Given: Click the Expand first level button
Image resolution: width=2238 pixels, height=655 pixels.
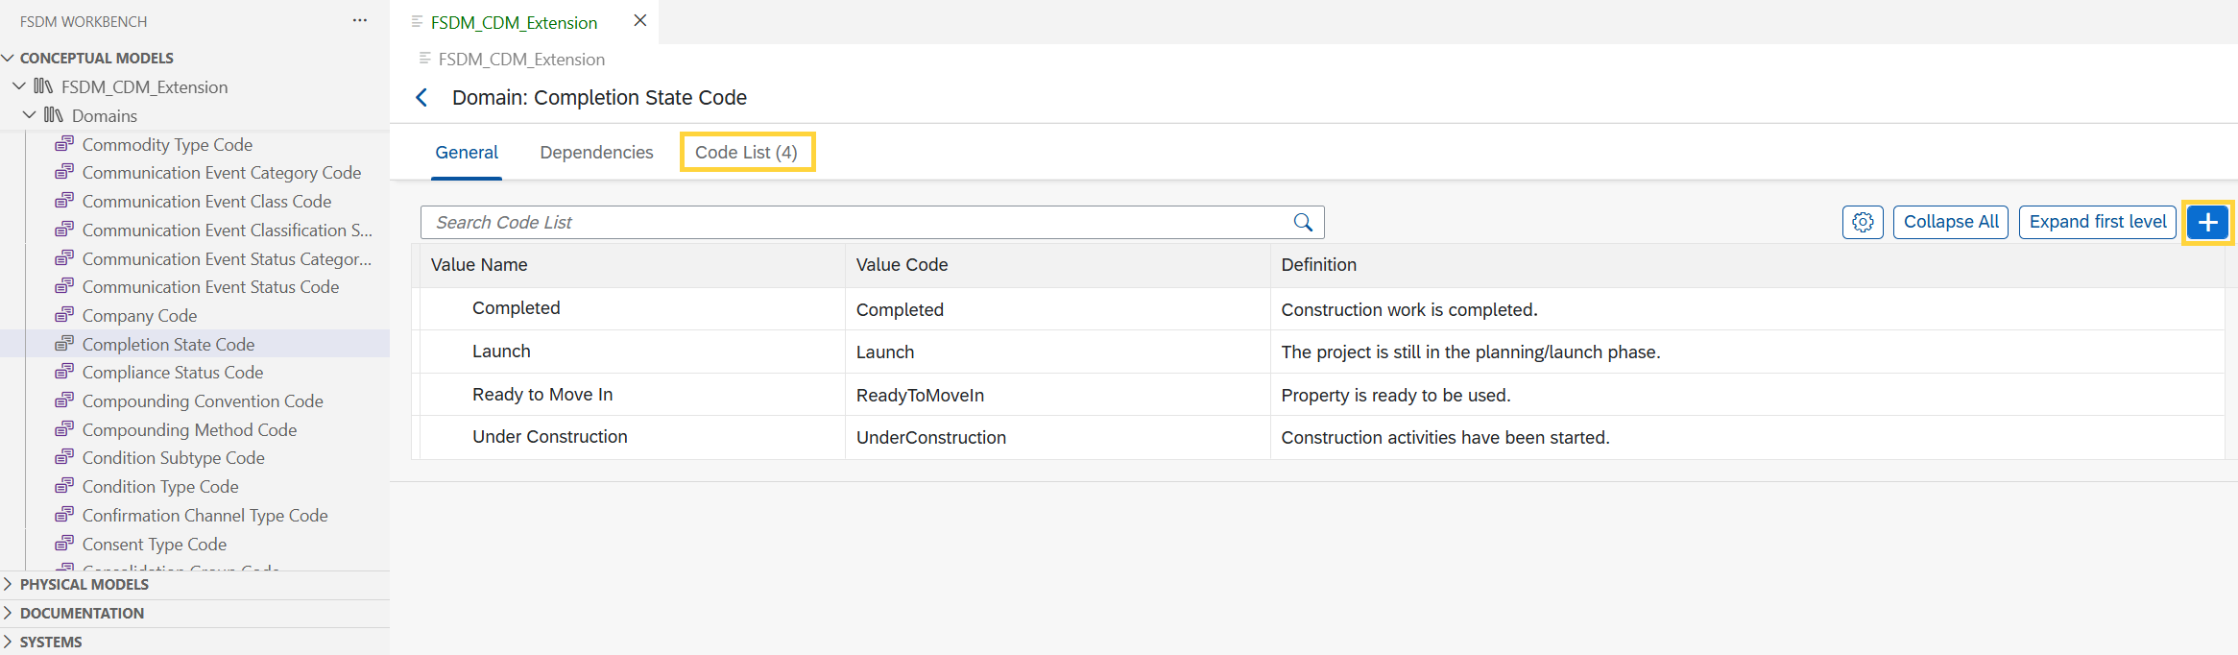Looking at the screenshot, I should coord(2098,222).
